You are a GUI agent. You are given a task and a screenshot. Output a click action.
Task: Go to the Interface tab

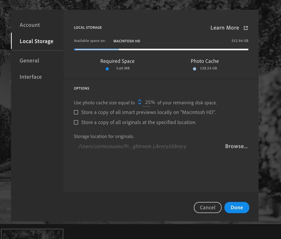point(31,77)
